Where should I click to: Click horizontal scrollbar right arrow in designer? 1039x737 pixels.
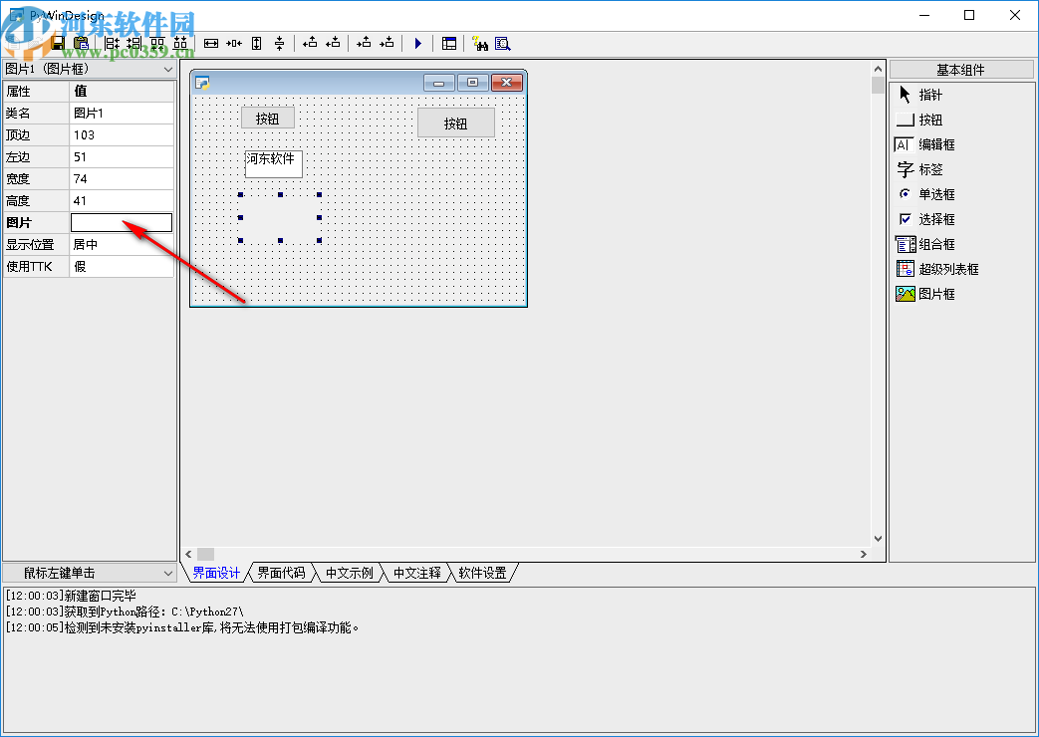(x=864, y=554)
